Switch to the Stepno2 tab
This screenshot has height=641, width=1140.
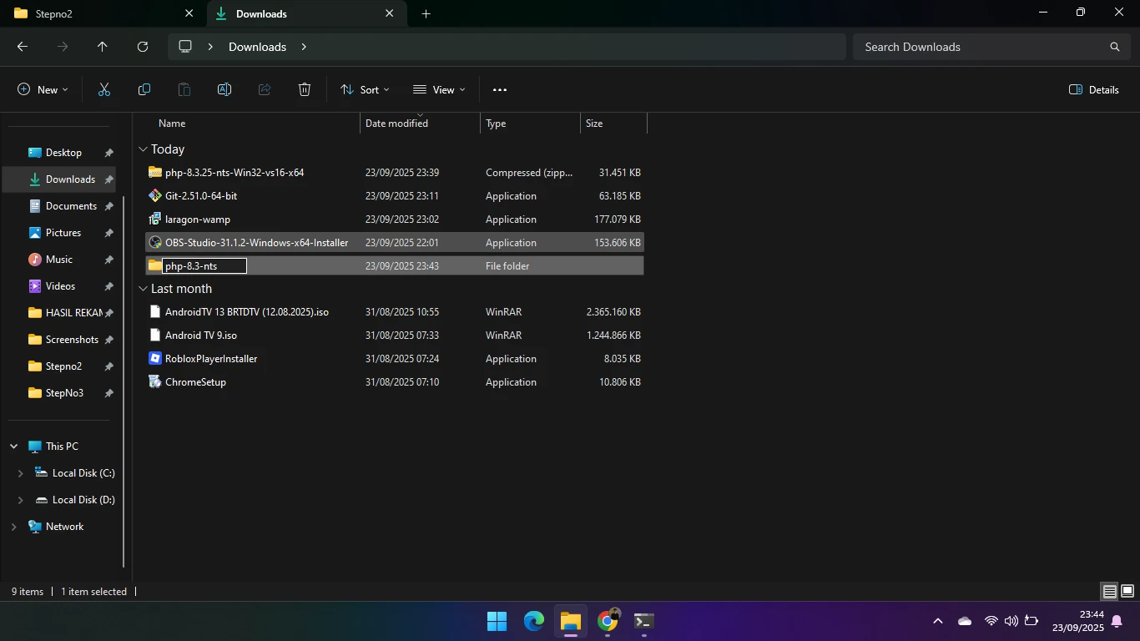(x=92, y=13)
